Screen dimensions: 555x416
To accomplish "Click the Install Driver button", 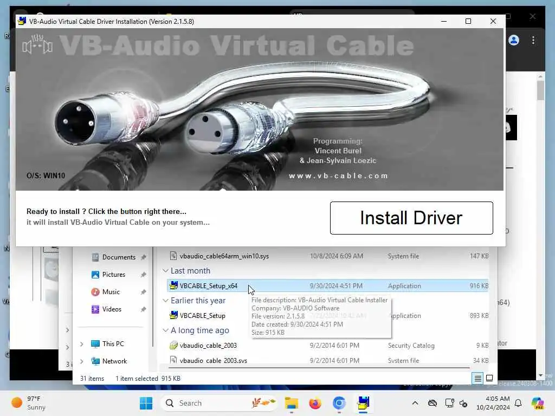I will pyautogui.click(x=411, y=218).
